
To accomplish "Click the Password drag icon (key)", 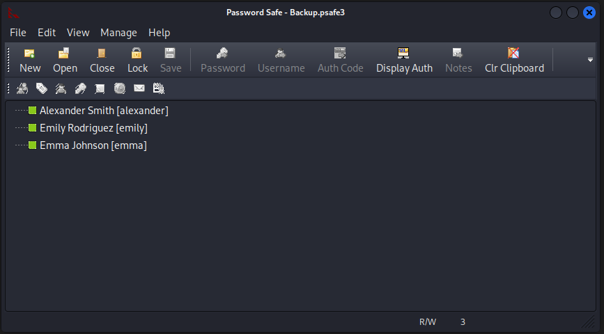I will [x=81, y=88].
